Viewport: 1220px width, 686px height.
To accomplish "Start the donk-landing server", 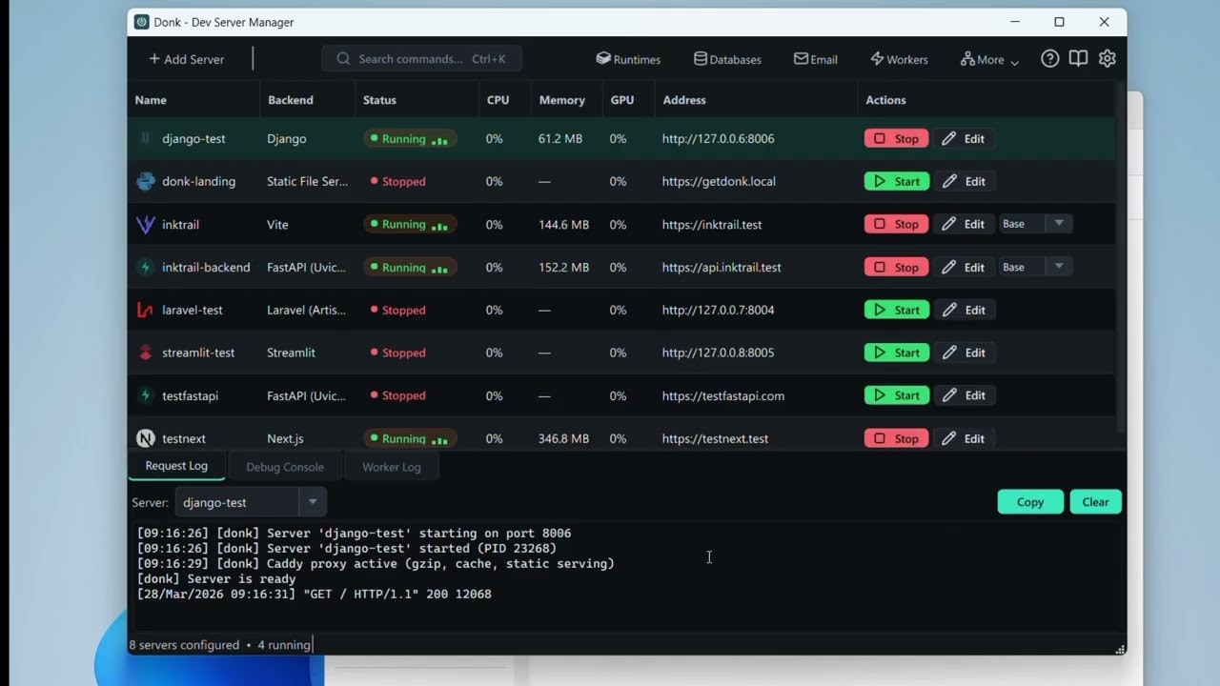I will pos(897,181).
